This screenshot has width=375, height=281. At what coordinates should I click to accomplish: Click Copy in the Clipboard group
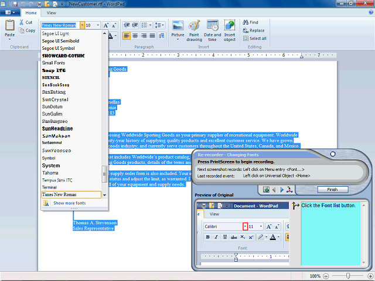(x=27, y=30)
